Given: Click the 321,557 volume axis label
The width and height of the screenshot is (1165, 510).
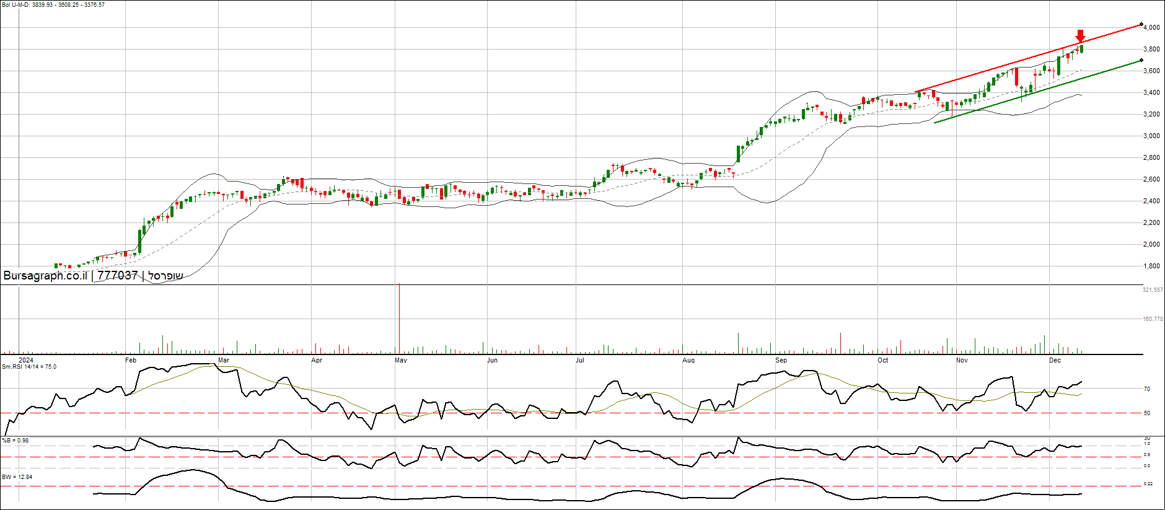Looking at the screenshot, I should click(1153, 290).
